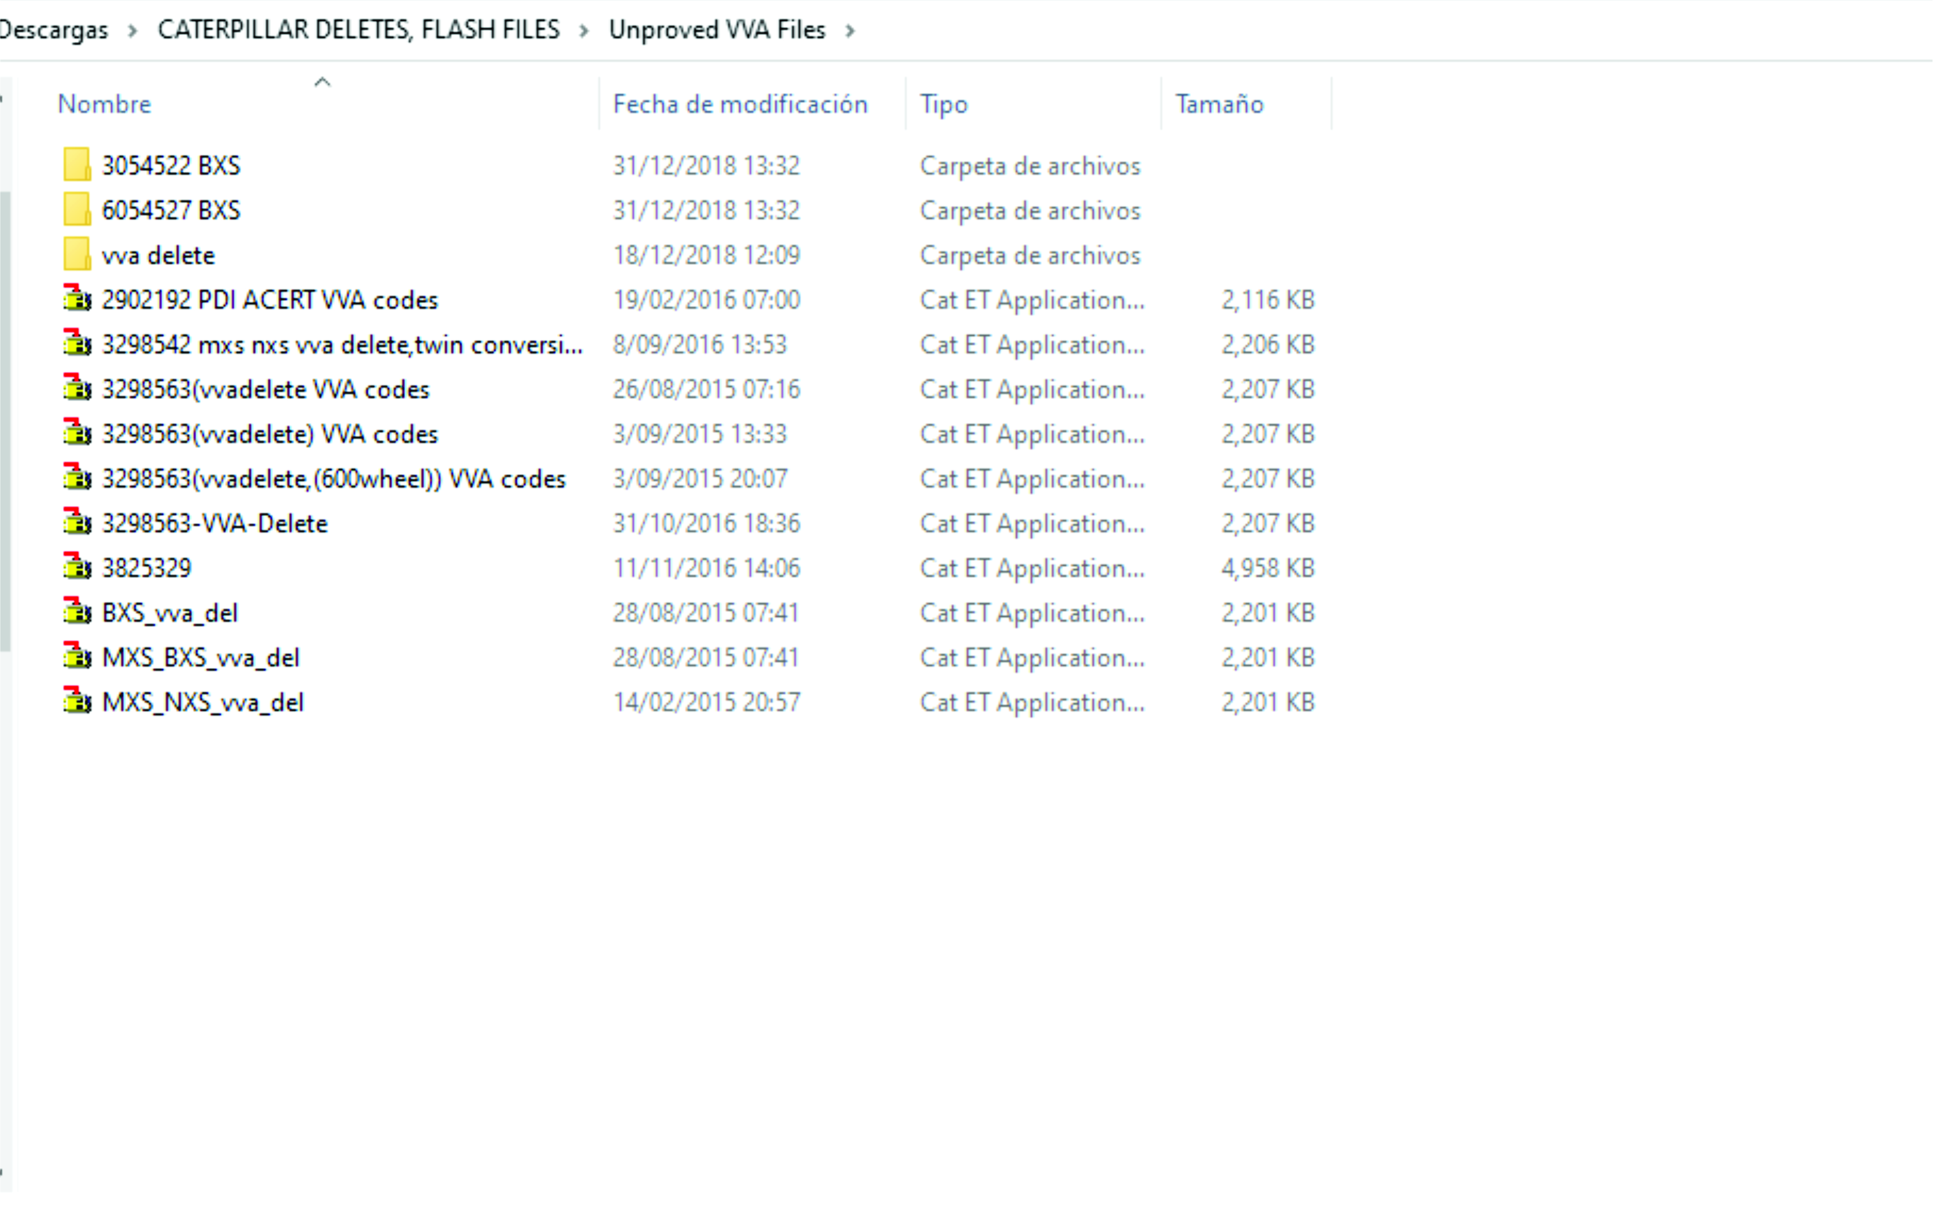This screenshot has height=1231, width=1933.
Task: Navigate to CATERPILLAR DELETES, FLASH FILES breadcrumb
Action: click(359, 30)
